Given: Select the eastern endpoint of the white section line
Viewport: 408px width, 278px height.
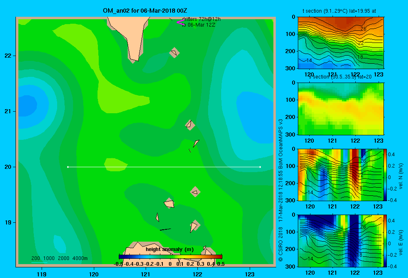Looking at the screenshot, I should coord(260,167).
